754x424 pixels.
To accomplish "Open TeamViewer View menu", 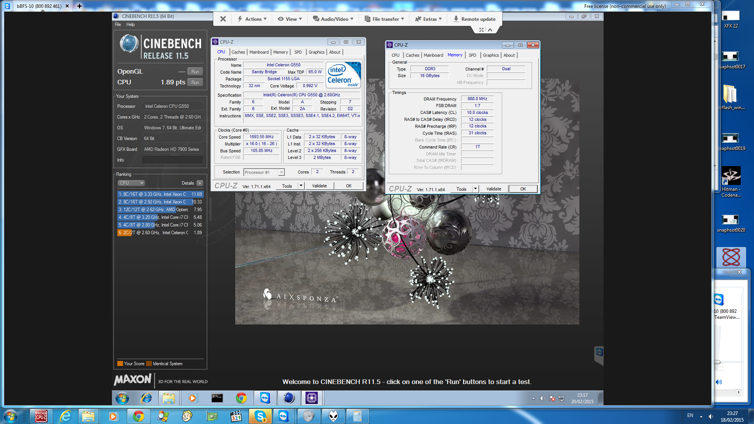I will pyautogui.click(x=290, y=19).
